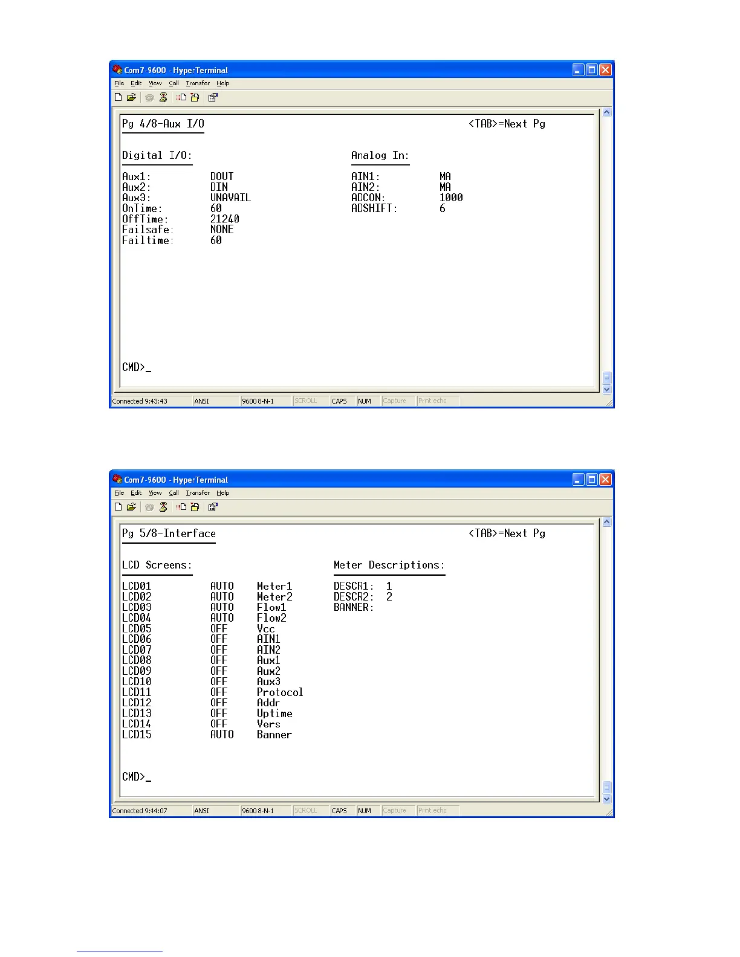Viewport: 740px width, 957px height.
Task: Open Transfer menu in Aux I/O window
Action: pyautogui.click(x=198, y=83)
